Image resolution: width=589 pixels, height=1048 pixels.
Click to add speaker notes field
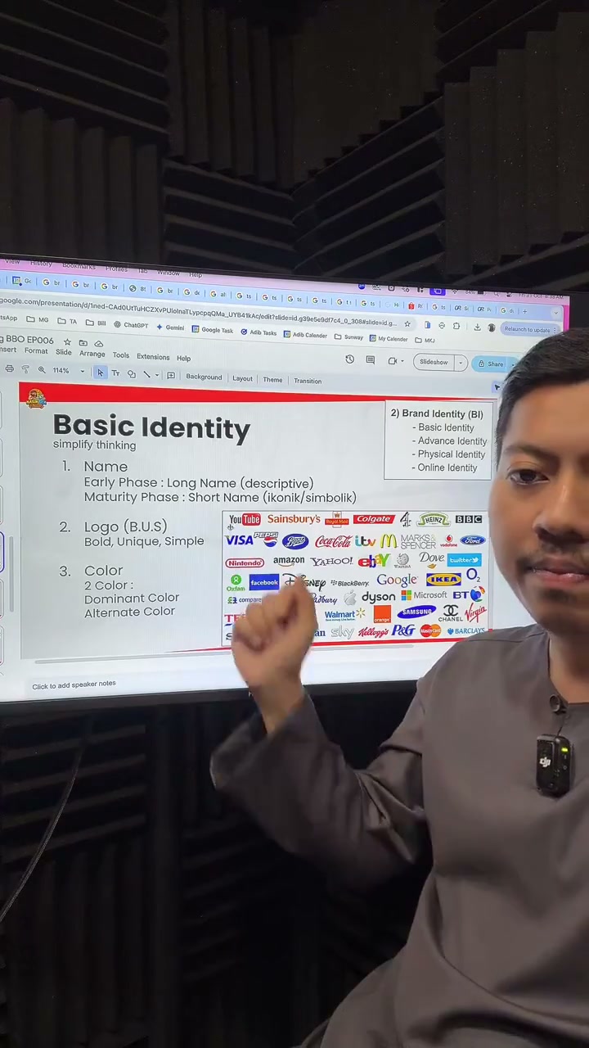pos(74,684)
